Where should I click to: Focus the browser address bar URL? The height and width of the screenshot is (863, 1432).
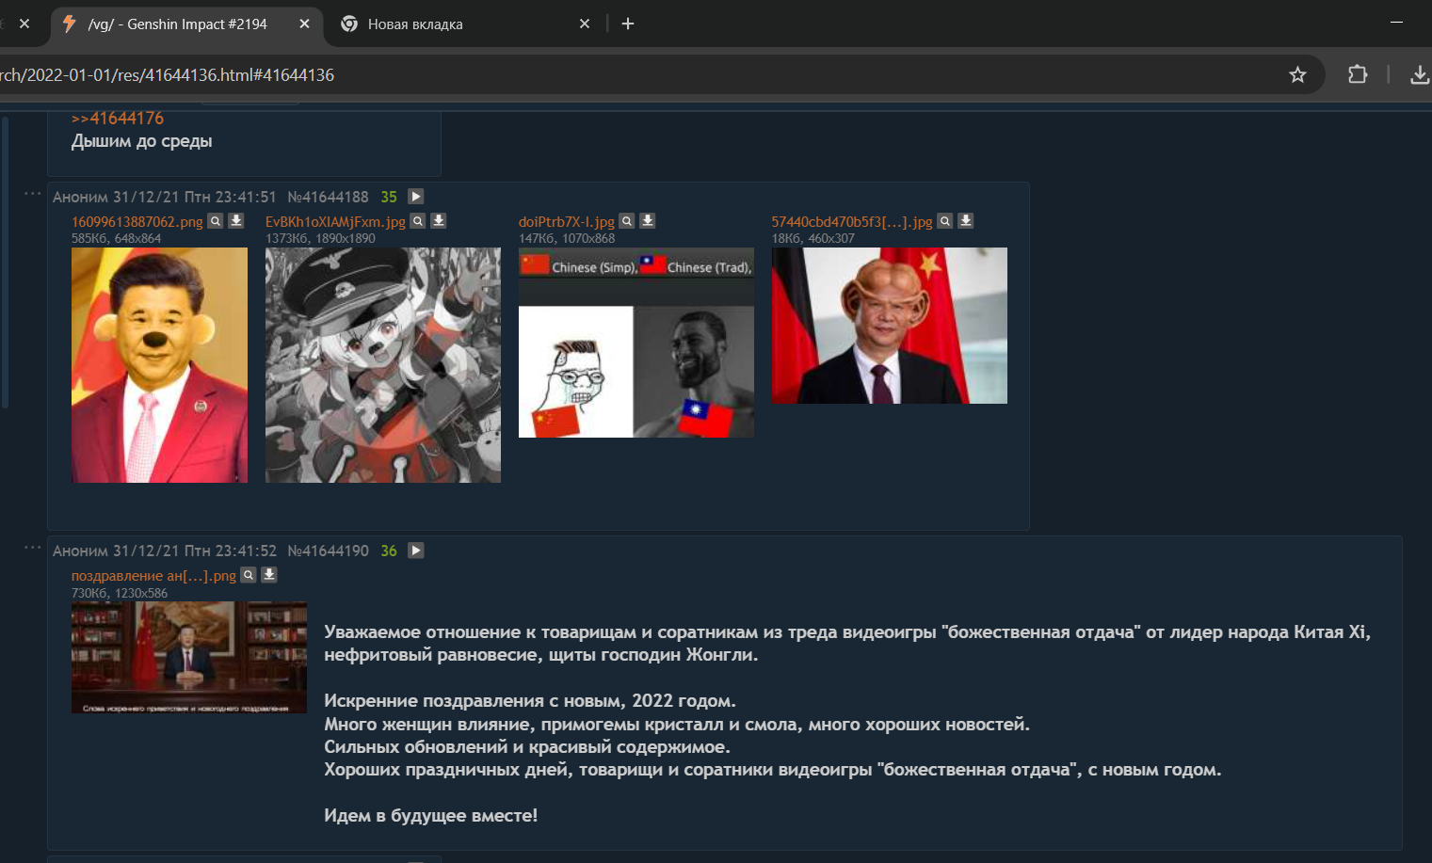[x=640, y=75]
